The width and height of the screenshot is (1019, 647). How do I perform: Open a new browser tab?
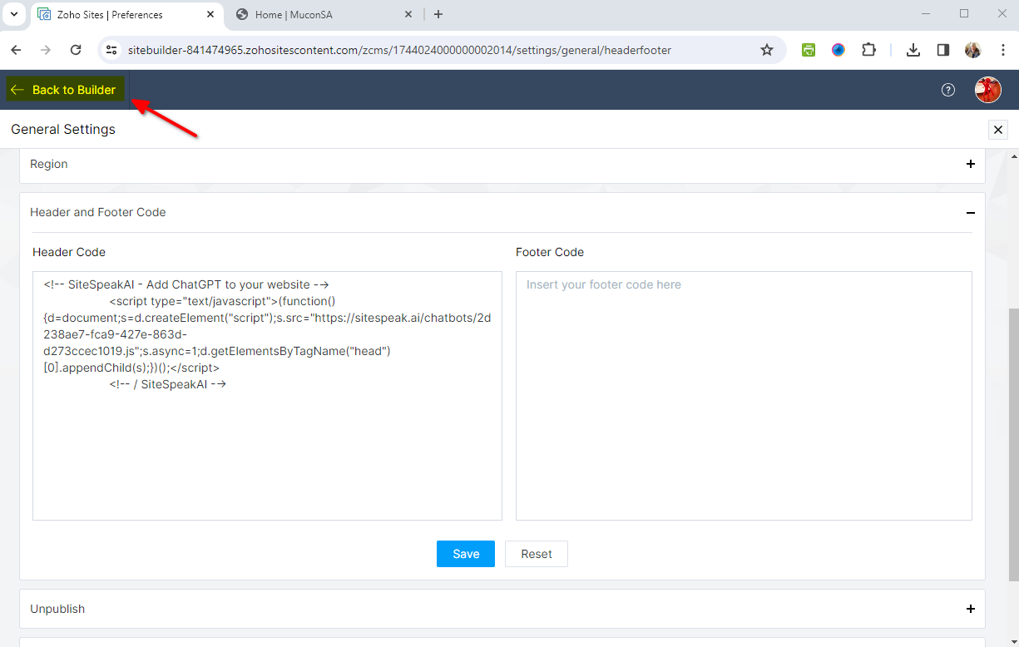coord(438,14)
